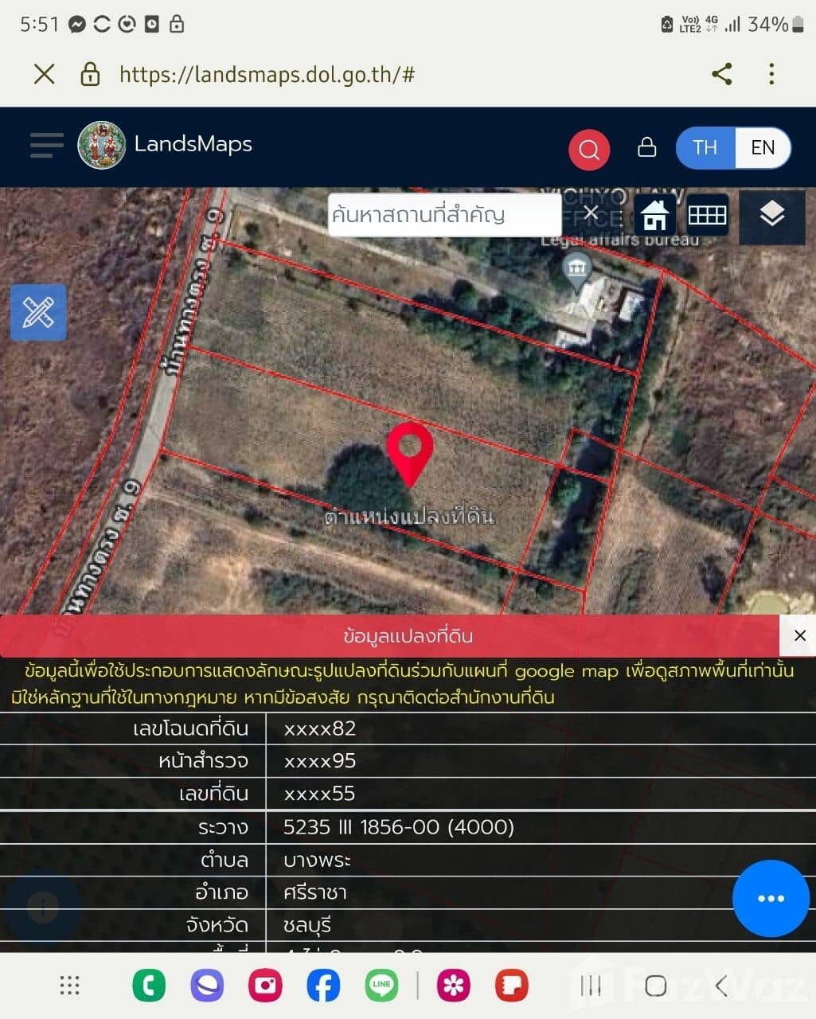Close the land parcel info panel
816x1019 pixels.
point(799,635)
